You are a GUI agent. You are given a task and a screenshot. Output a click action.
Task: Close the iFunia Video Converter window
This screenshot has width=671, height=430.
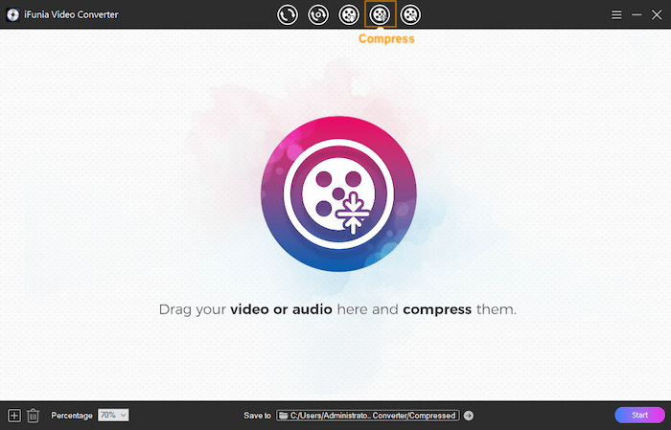[x=657, y=14]
